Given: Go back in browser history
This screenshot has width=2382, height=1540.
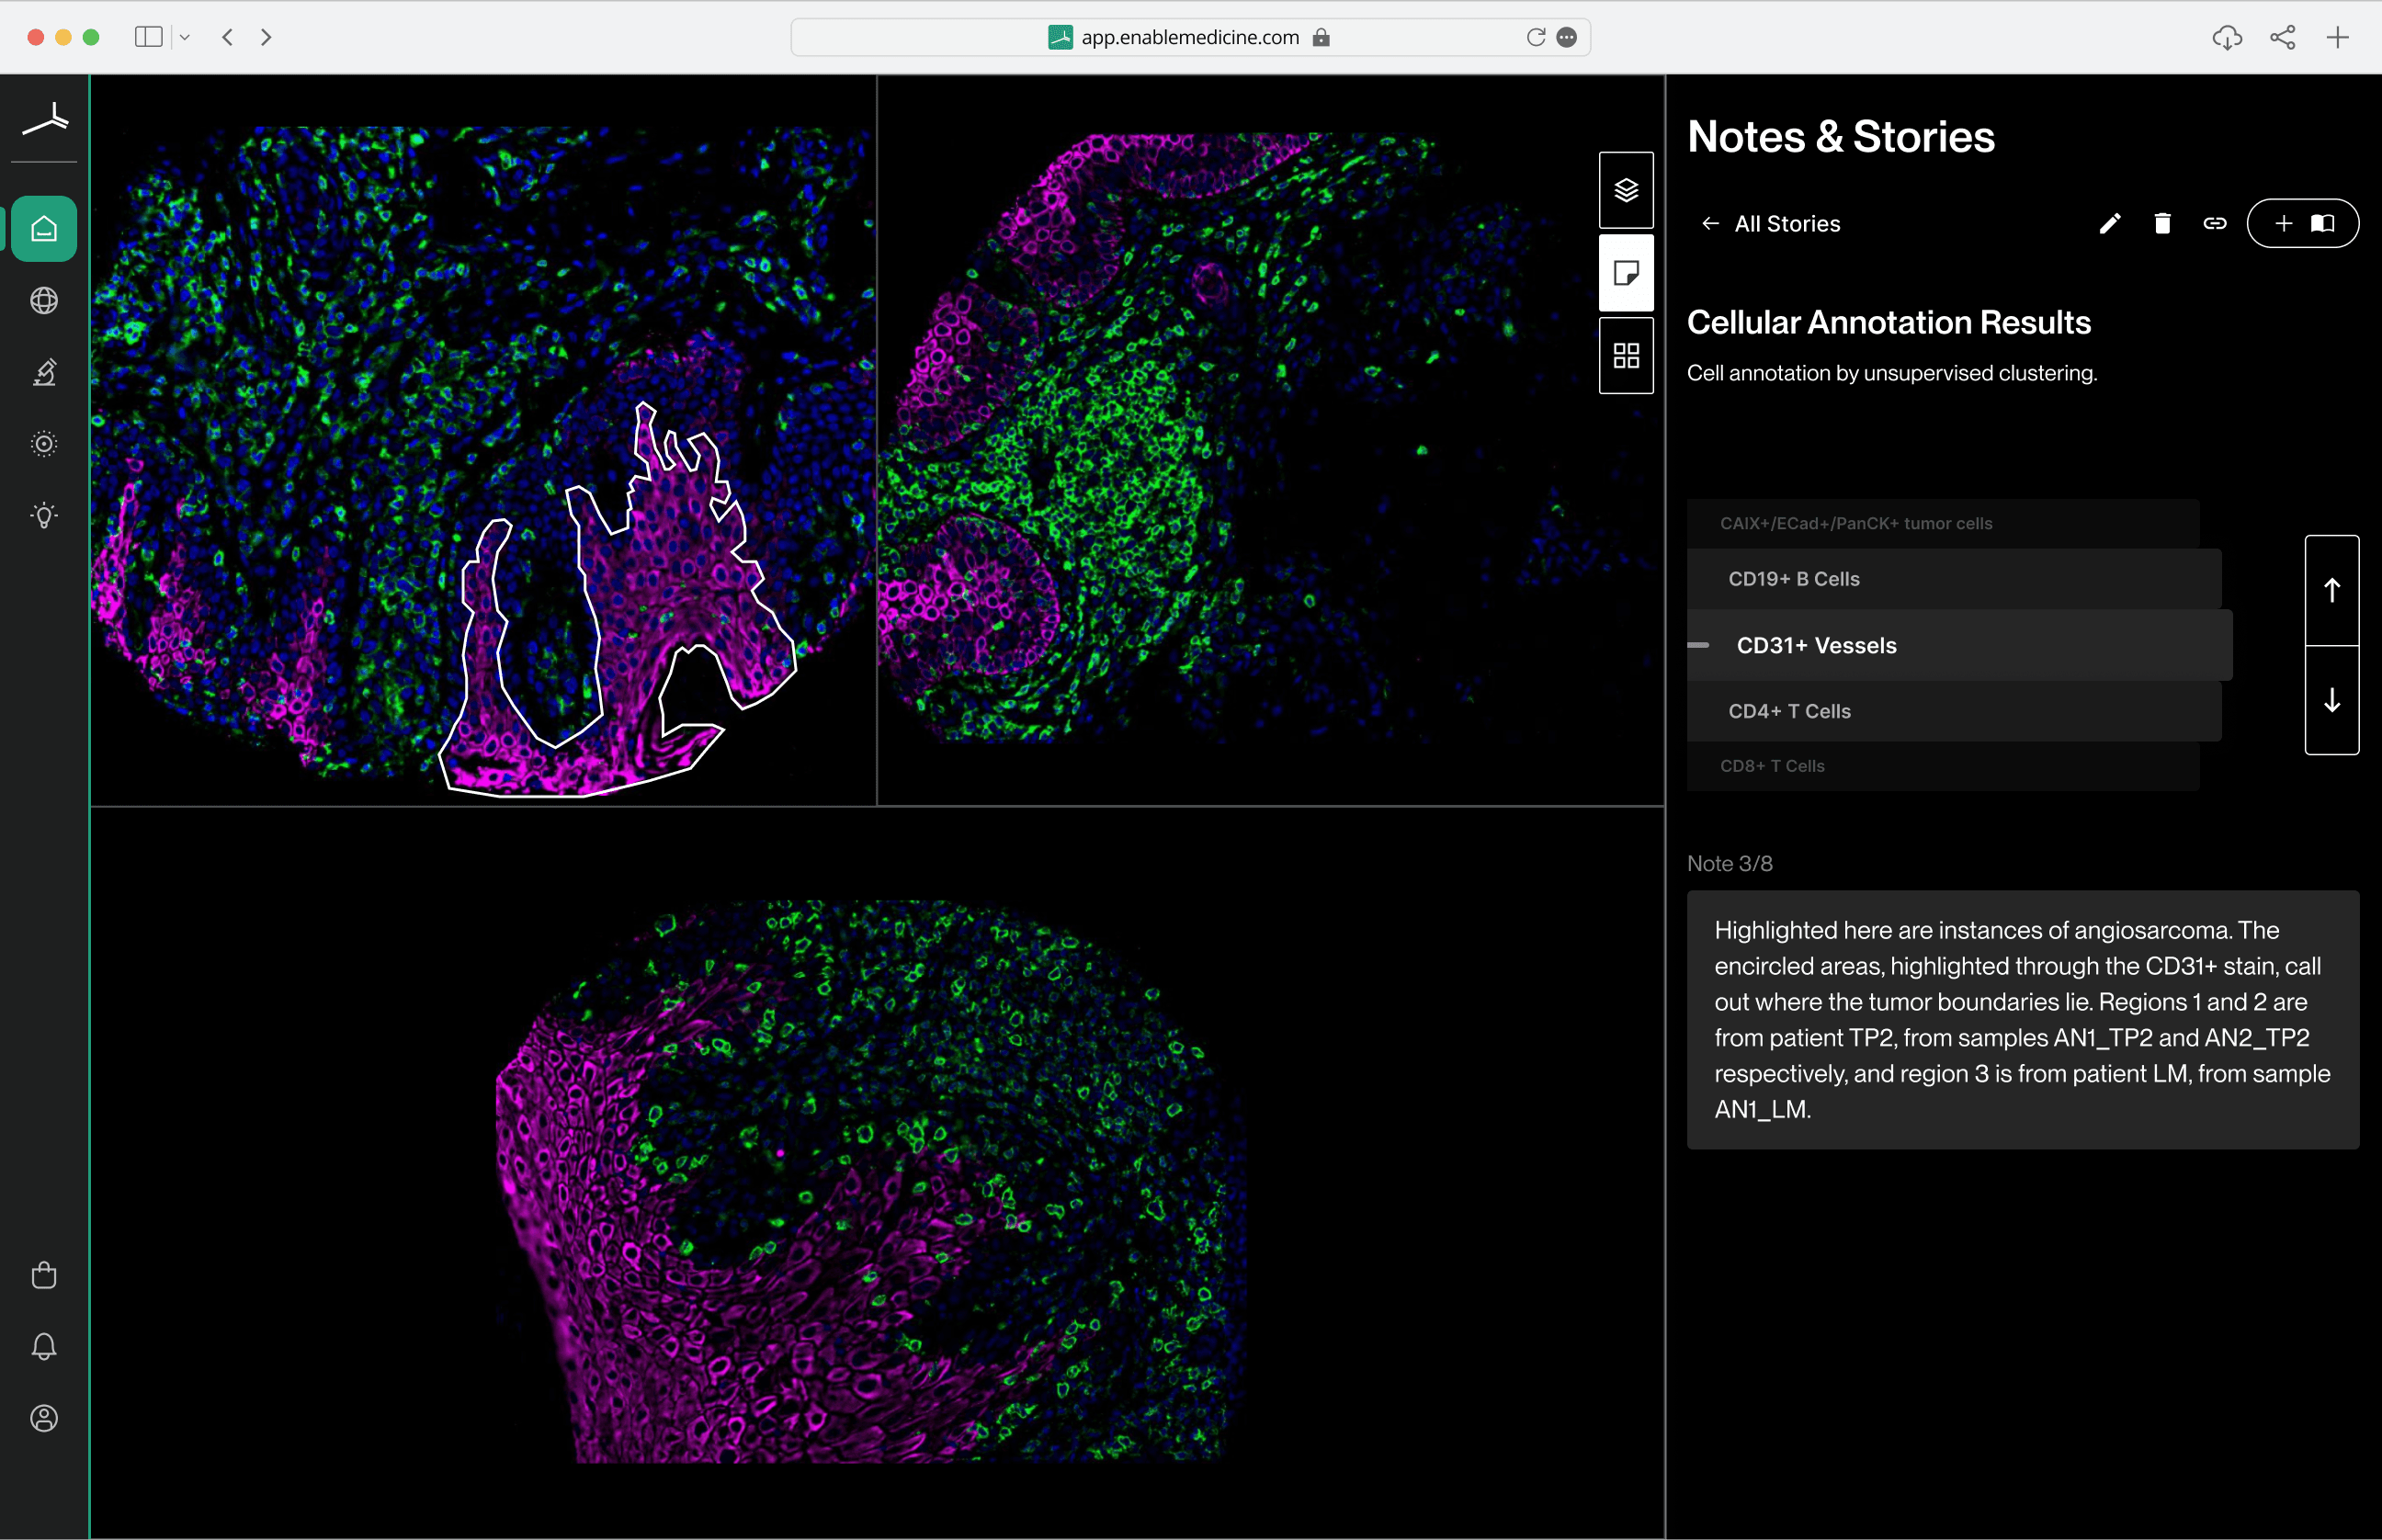Looking at the screenshot, I should click(228, 37).
